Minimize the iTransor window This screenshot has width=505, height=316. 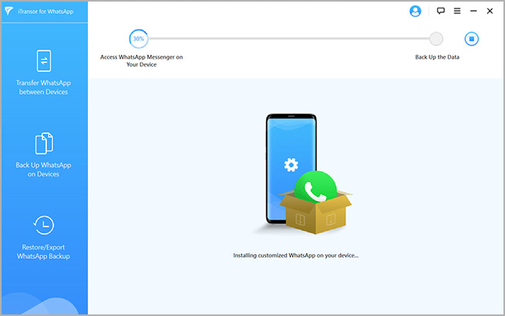coord(473,12)
